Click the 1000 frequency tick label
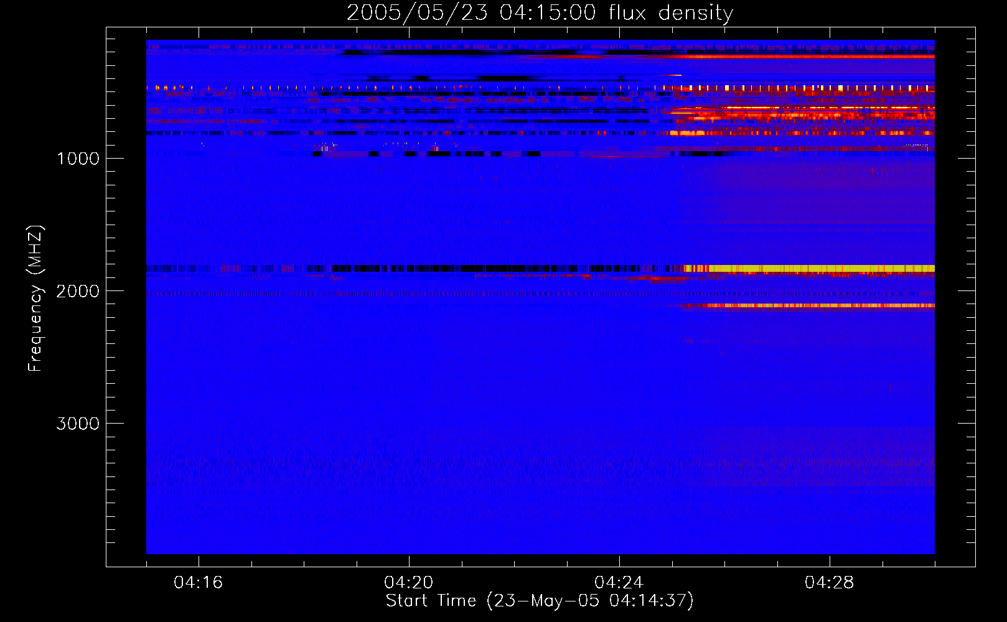 click(x=78, y=159)
